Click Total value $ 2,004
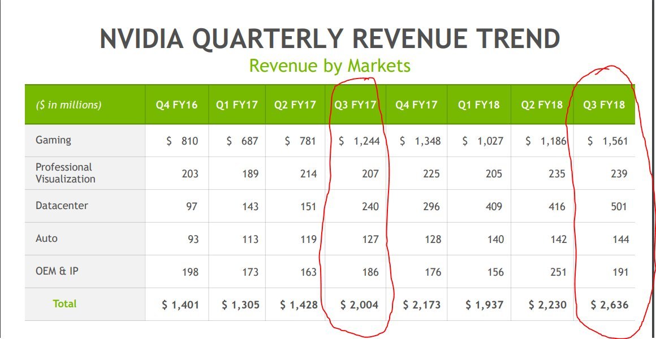 (x=359, y=305)
